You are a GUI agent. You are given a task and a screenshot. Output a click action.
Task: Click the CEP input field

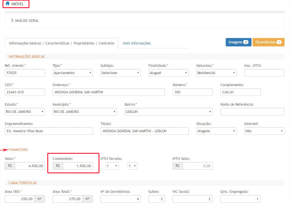[25, 92]
